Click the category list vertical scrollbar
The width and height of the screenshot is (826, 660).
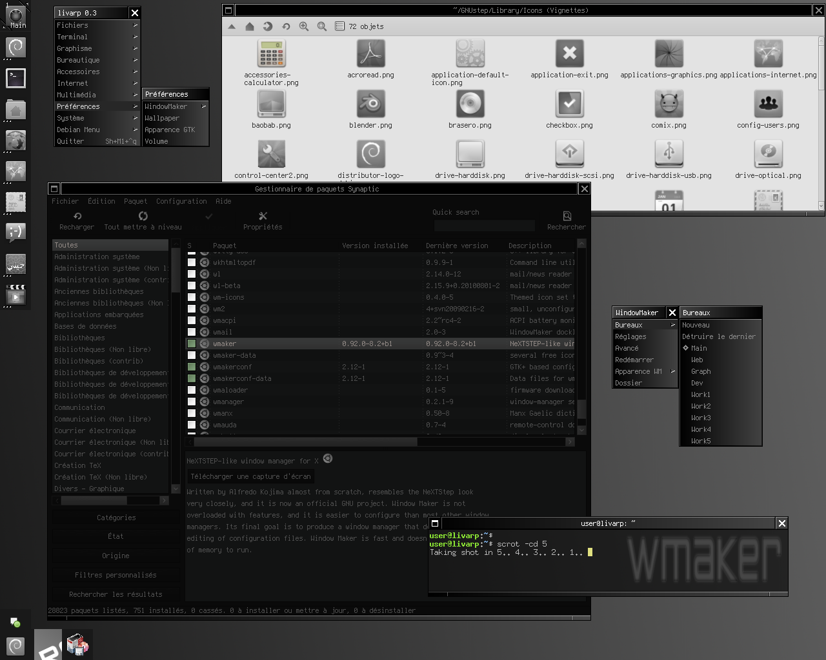[175, 269]
